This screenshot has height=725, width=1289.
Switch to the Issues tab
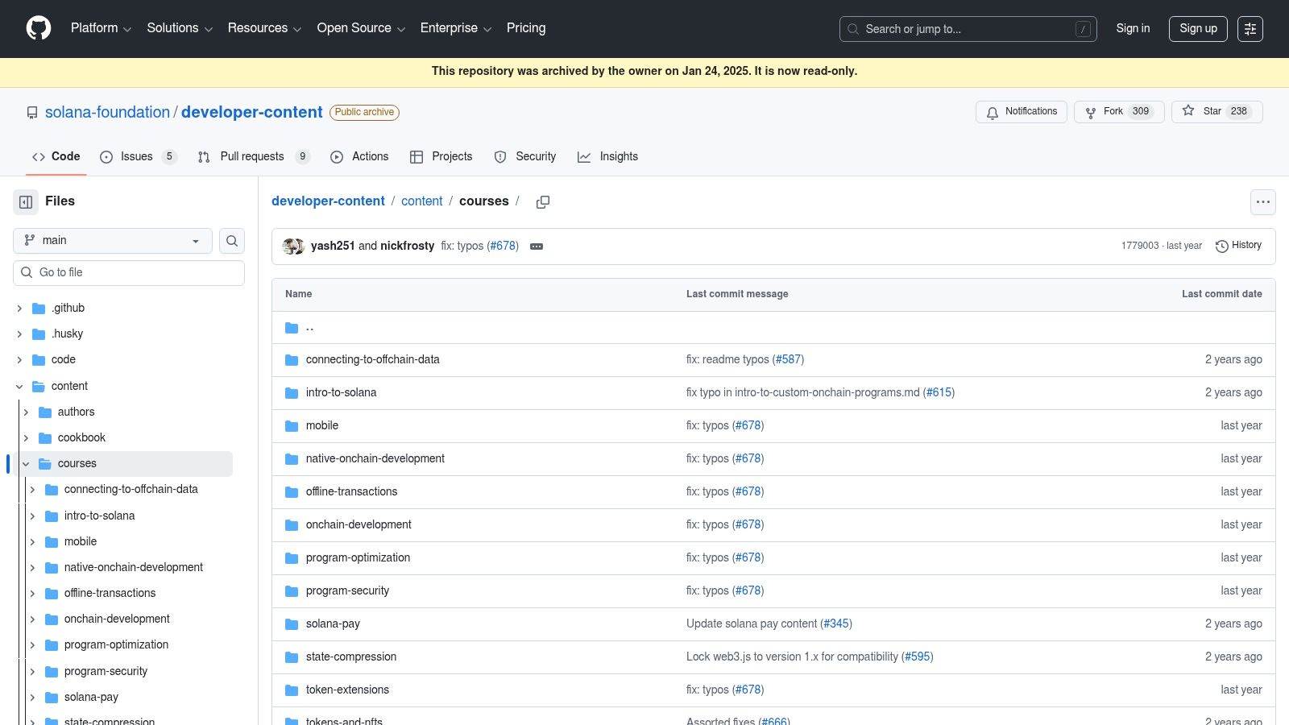click(138, 157)
